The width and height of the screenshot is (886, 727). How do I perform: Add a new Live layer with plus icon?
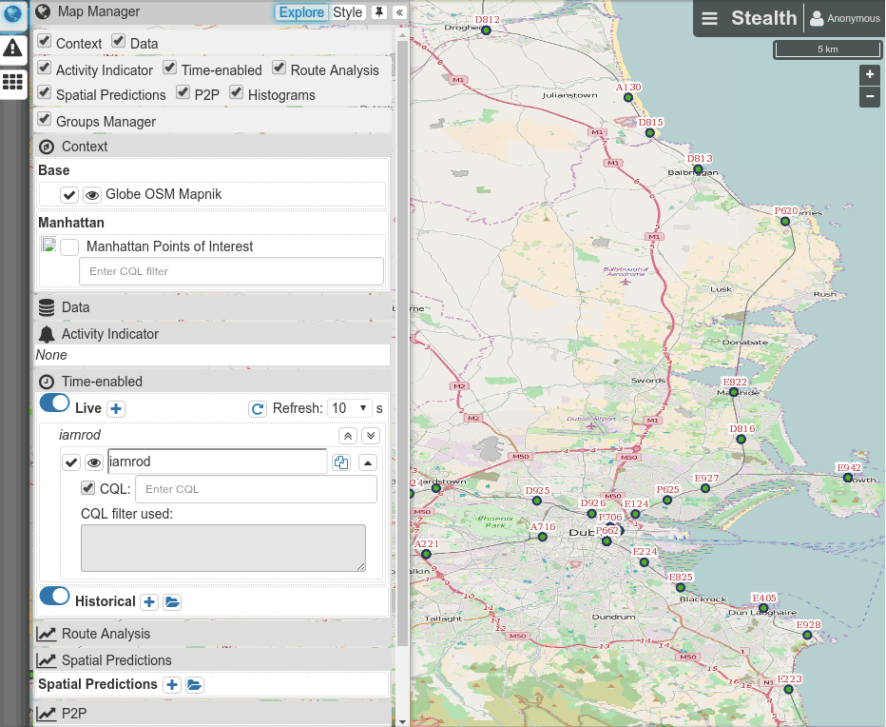[116, 408]
